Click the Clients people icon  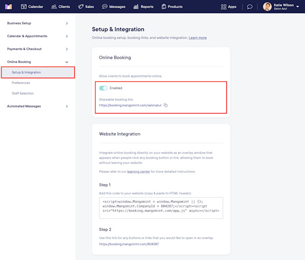click(x=54, y=7)
